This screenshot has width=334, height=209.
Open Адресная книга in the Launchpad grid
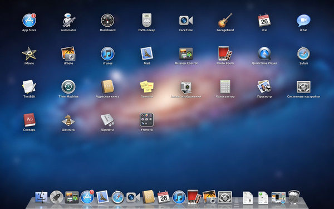(107, 87)
